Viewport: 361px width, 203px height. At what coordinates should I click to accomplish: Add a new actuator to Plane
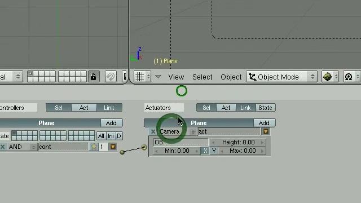click(x=264, y=123)
